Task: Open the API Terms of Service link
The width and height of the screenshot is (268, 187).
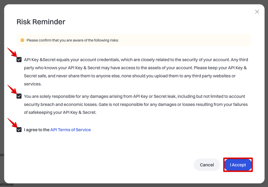Action: click(70, 130)
